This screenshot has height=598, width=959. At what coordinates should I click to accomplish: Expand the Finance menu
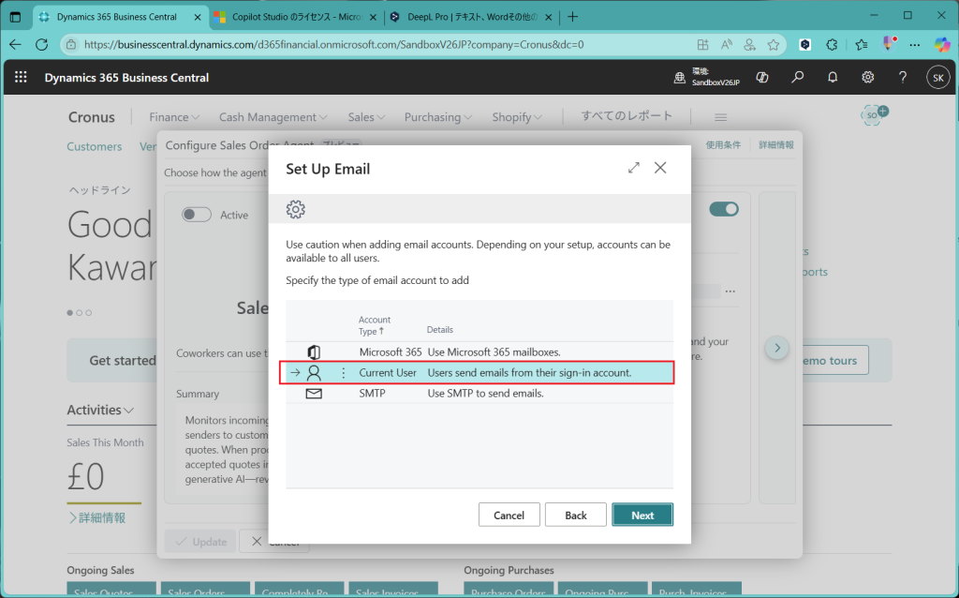174,117
